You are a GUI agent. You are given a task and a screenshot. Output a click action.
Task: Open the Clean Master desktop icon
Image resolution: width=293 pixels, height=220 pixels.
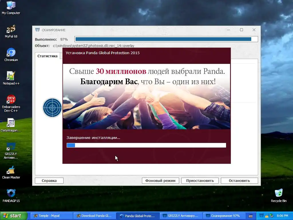[11, 172]
